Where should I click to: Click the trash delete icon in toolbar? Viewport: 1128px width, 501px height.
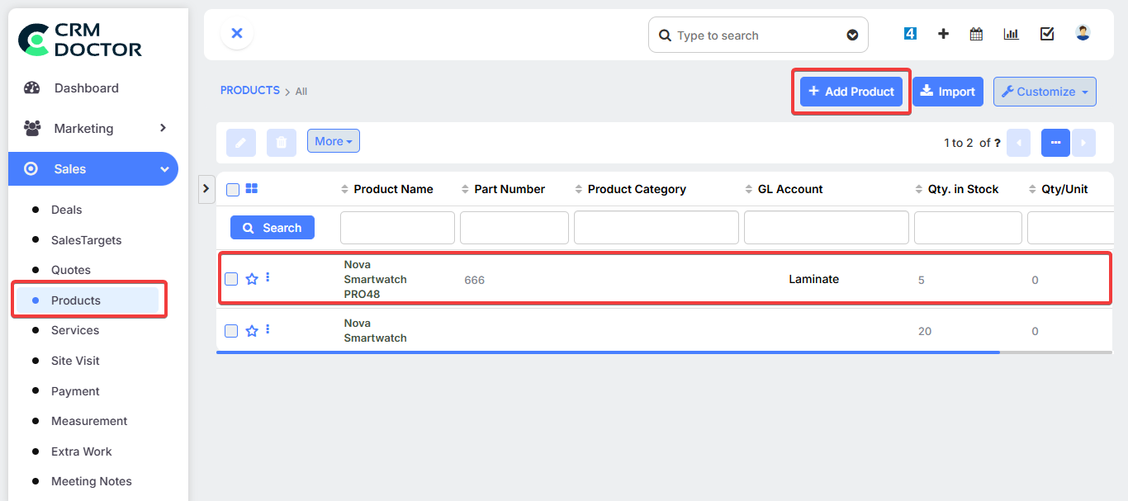point(281,142)
